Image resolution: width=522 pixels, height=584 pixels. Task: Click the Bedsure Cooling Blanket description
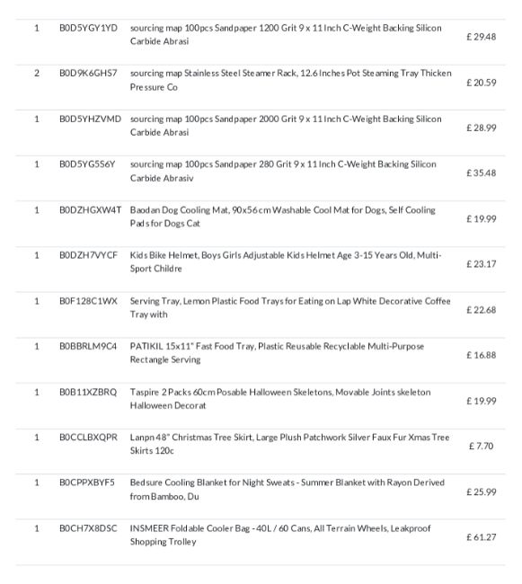click(x=288, y=490)
